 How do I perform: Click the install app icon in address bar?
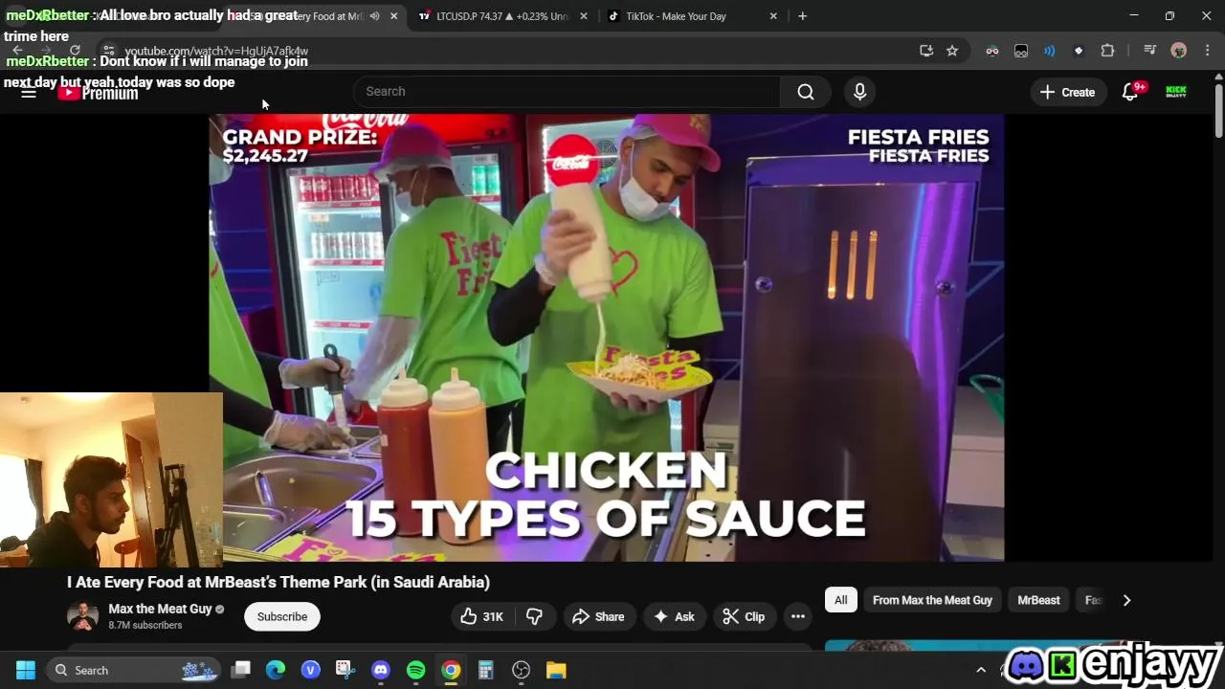(x=925, y=51)
